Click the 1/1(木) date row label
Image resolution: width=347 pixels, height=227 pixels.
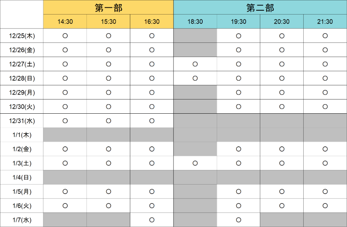point(22,135)
